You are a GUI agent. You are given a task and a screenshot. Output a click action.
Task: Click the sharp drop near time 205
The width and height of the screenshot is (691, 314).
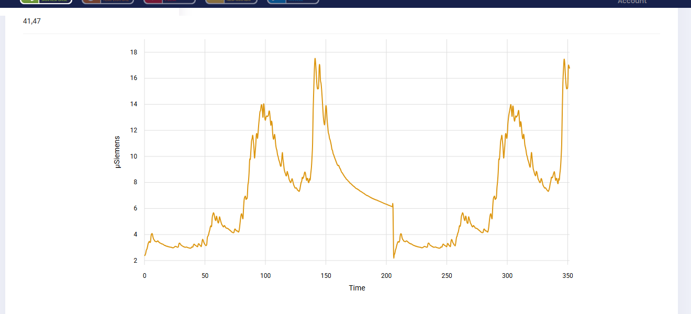click(393, 230)
